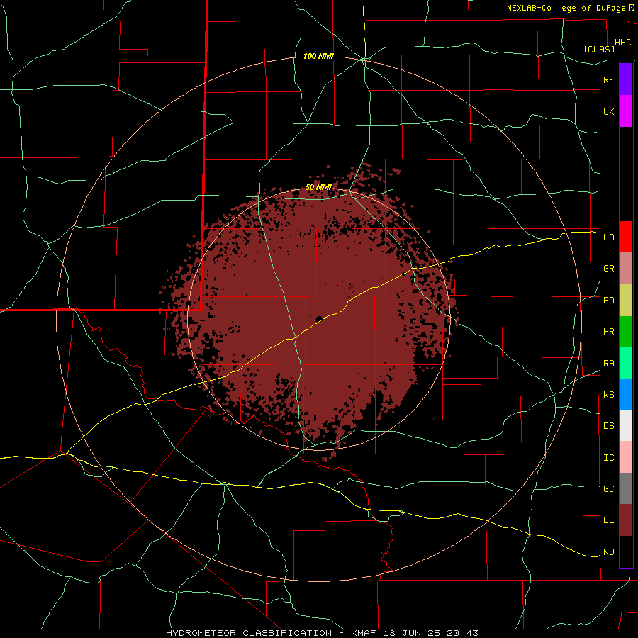Click the GC legend label
This screenshot has width=638, height=638.
pyautogui.click(x=608, y=489)
